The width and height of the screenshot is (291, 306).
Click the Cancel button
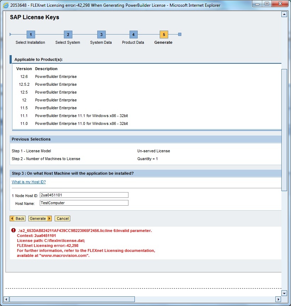pos(62,218)
